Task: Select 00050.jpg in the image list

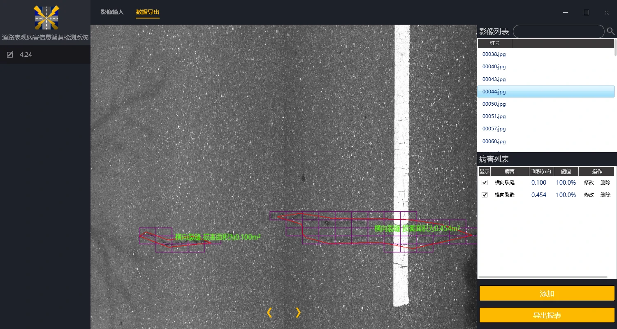Action: point(494,104)
